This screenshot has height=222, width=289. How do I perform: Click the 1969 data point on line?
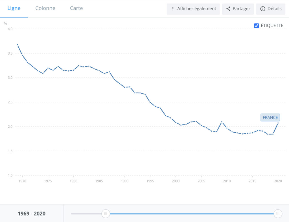point(17,45)
